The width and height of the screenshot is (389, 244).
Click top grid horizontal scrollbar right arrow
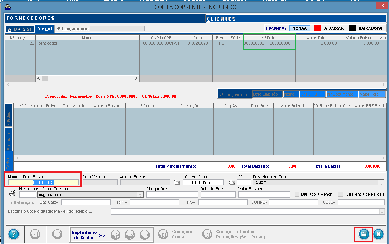pyautogui.click(x=384, y=85)
